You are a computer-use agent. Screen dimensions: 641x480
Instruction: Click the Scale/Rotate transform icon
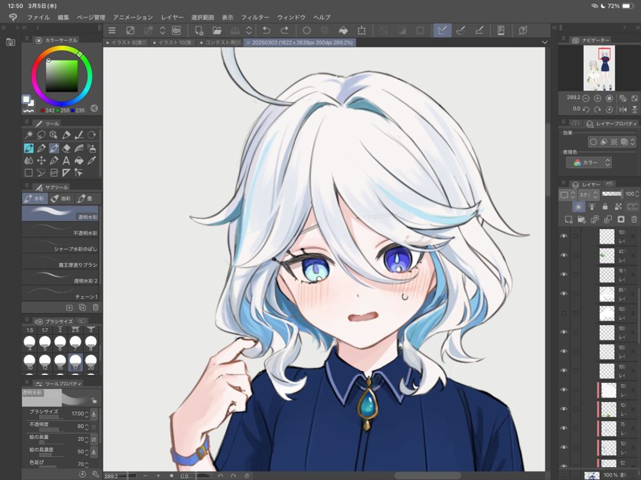coord(362,31)
